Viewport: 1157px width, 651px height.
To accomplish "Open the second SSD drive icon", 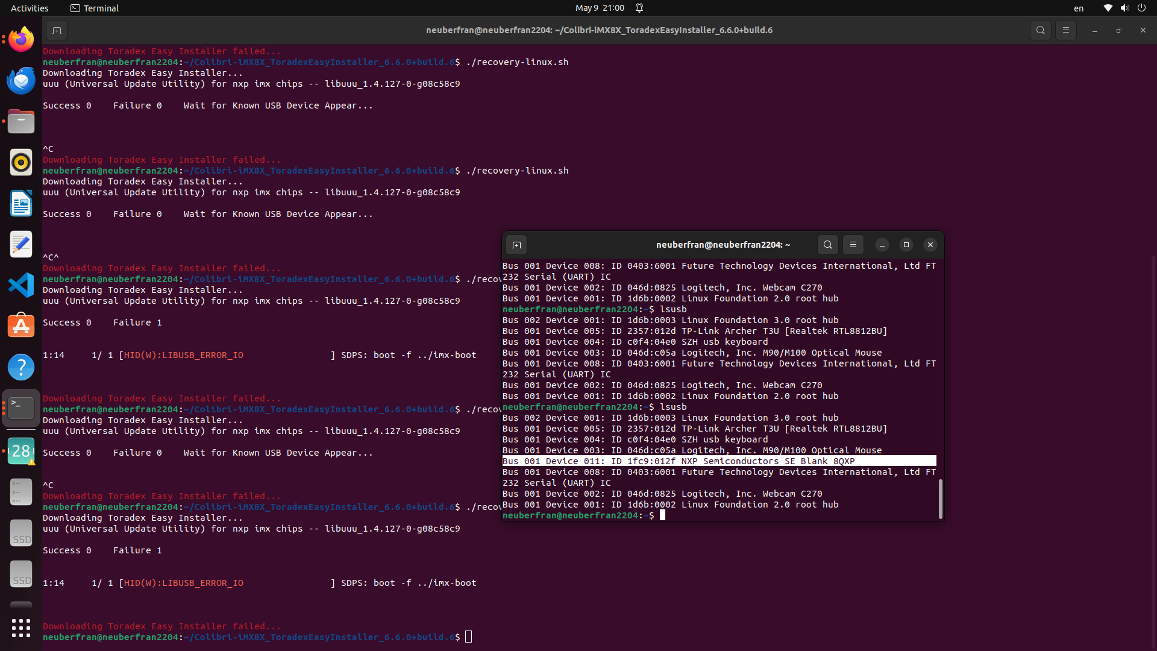I will tap(21, 574).
